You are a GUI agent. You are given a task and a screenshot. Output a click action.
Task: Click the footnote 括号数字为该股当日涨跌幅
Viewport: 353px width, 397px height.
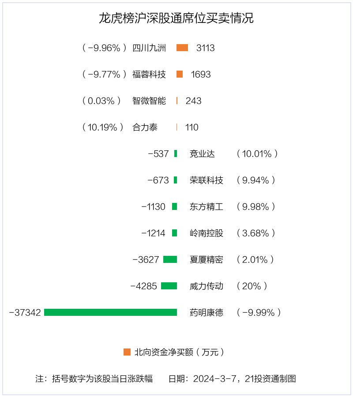click(102, 378)
